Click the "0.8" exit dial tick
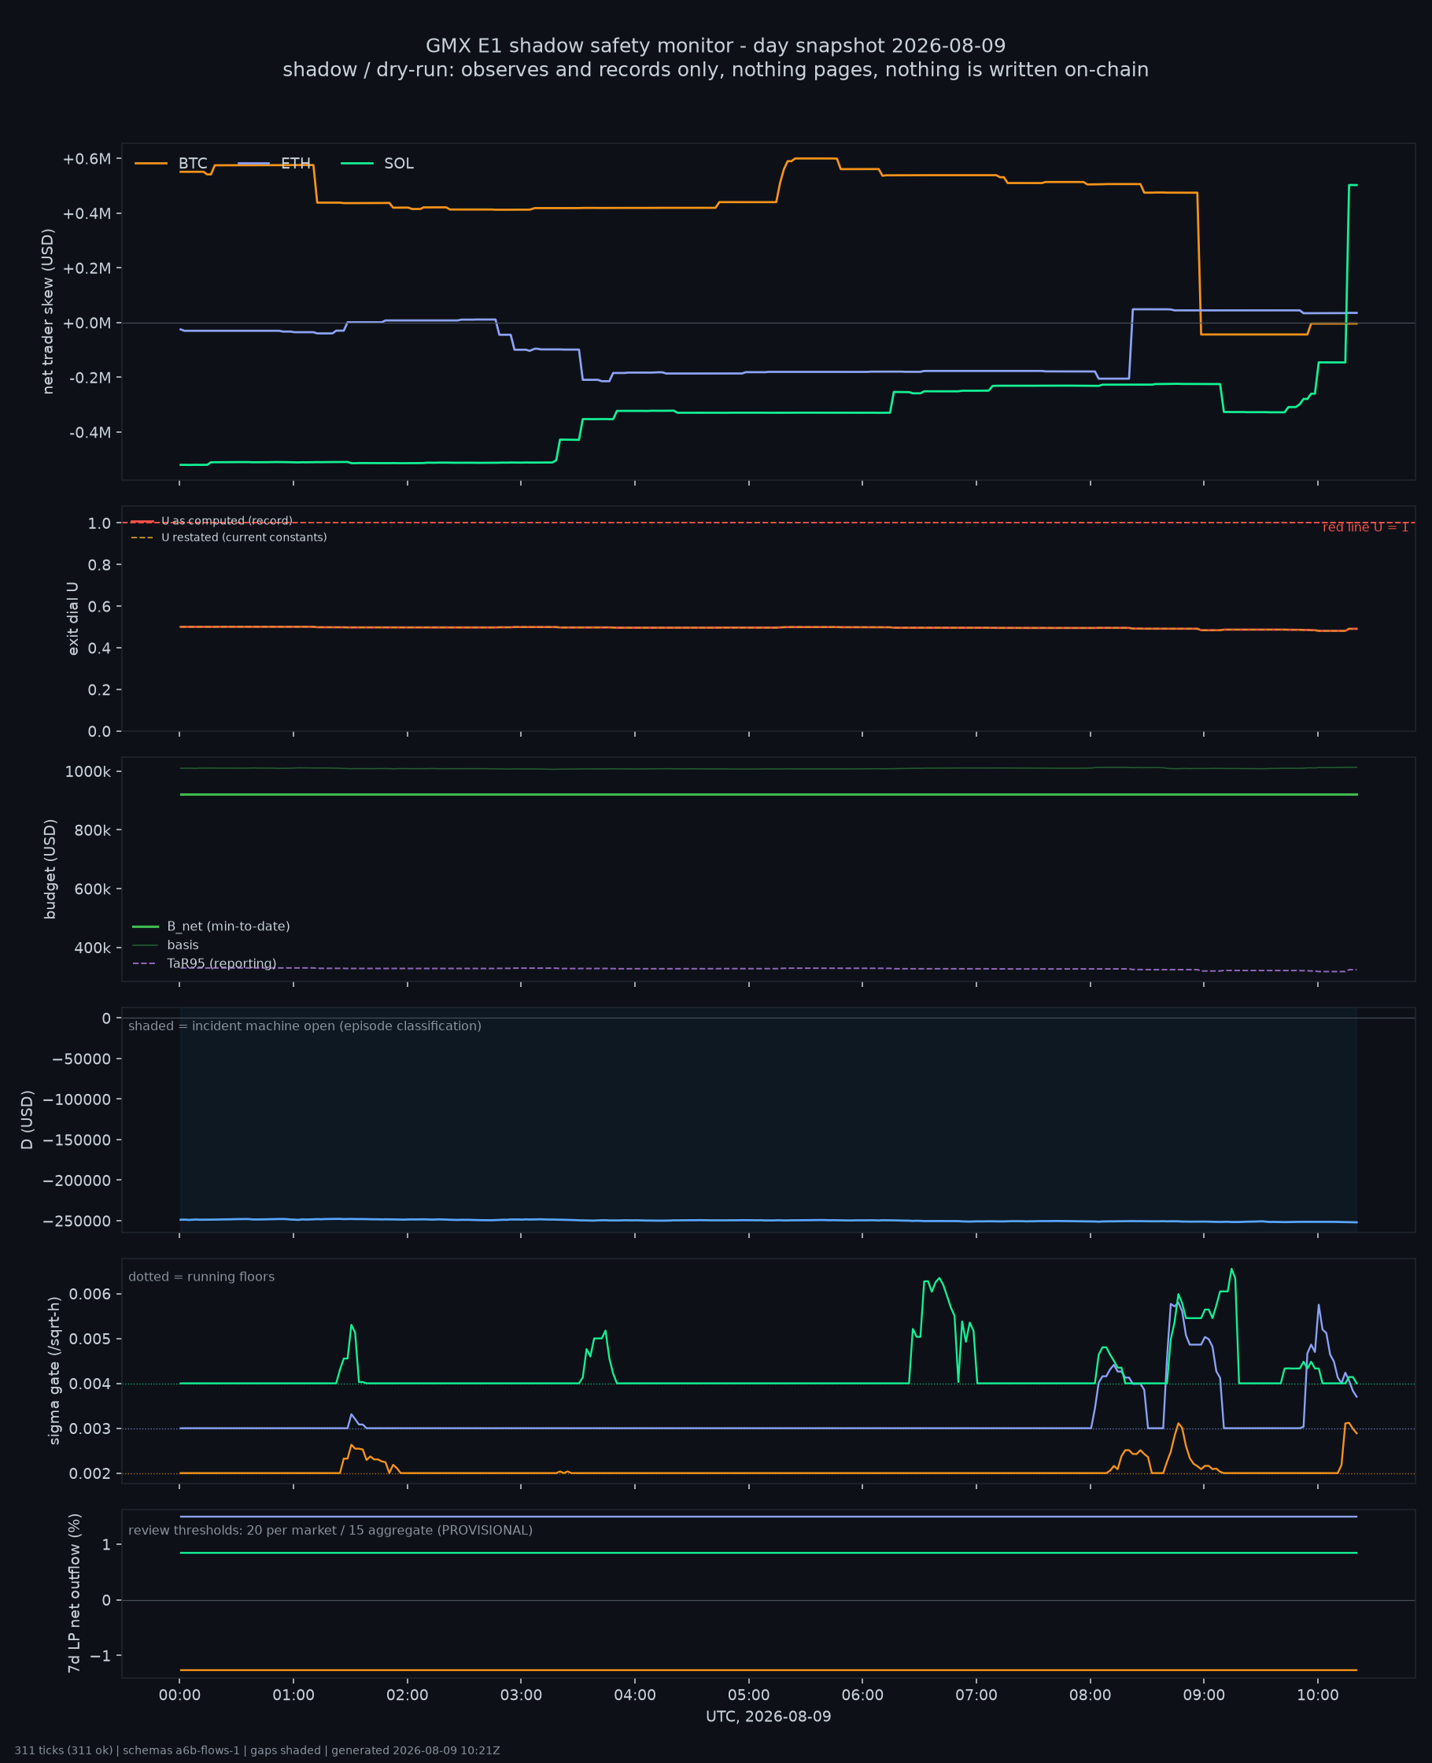Screen dimensions: 1432x1763 click(100, 565)
